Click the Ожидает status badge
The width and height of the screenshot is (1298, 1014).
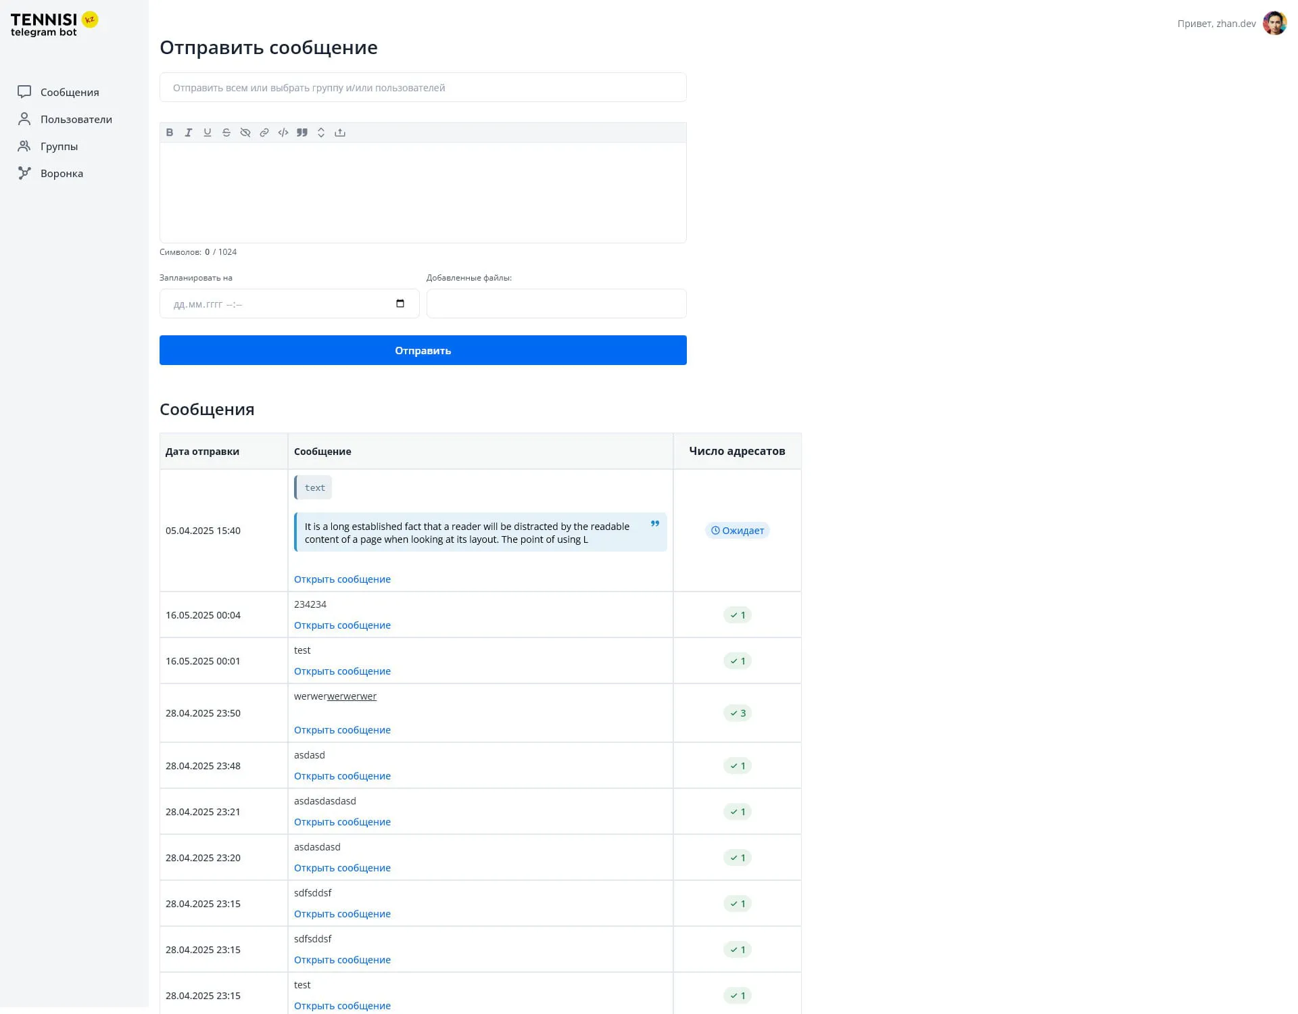point(737,531)
